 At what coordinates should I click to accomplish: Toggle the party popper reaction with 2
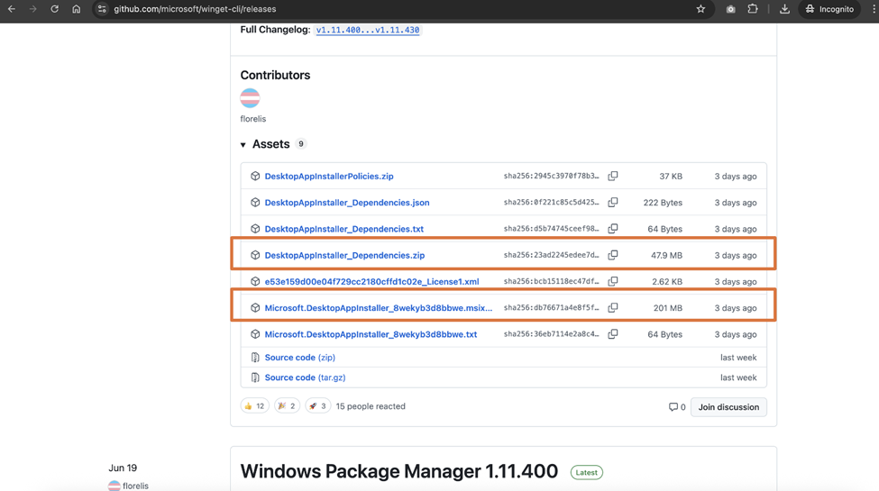coord(287,405)
